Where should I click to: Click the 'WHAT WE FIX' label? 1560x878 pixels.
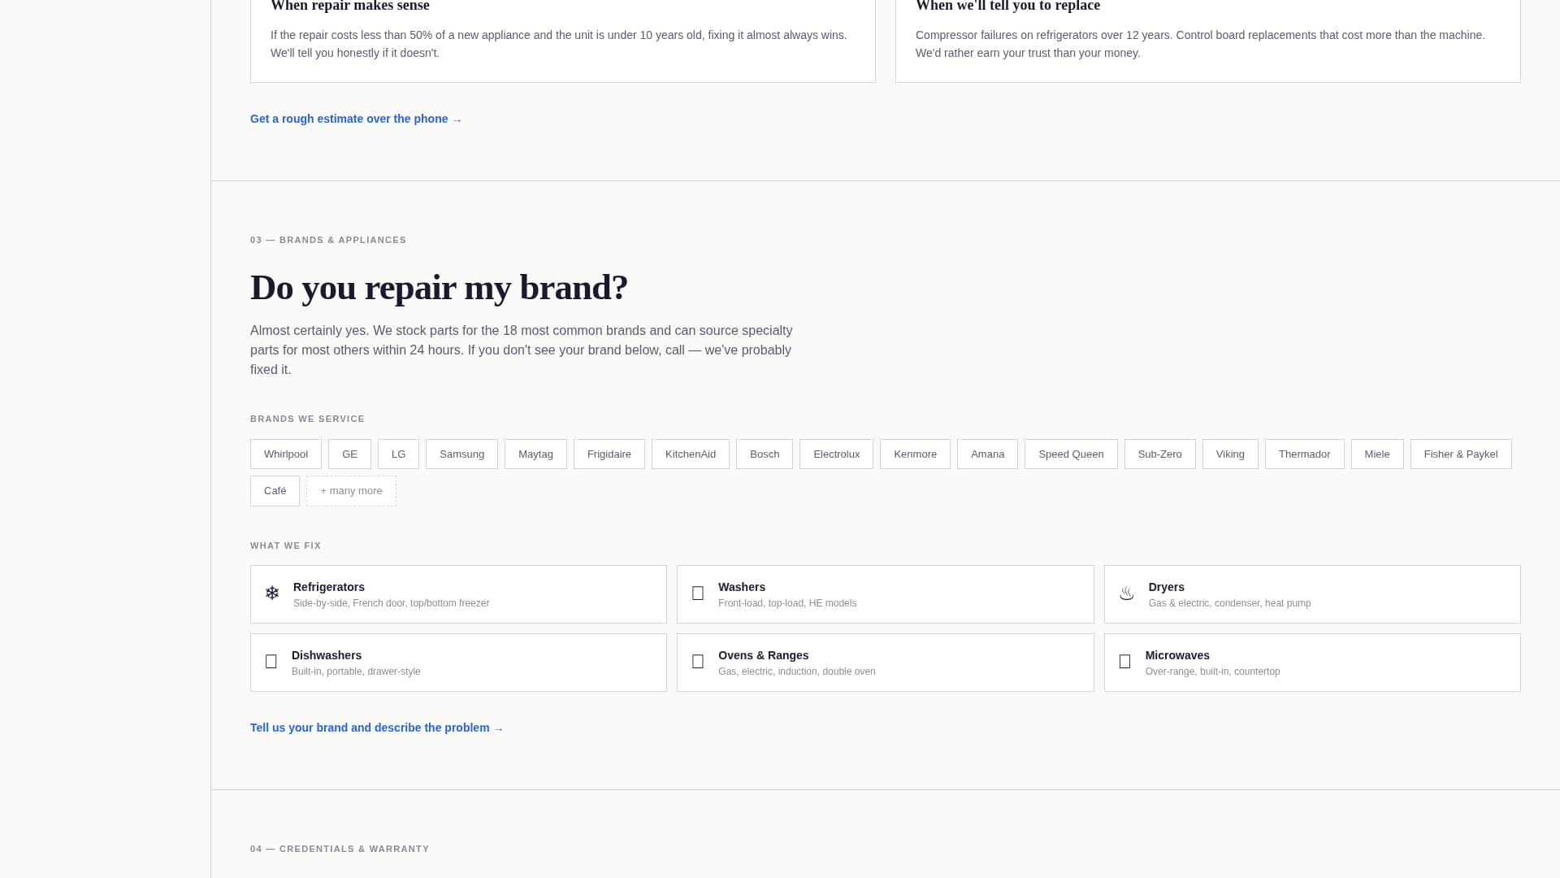pos(285,545)
